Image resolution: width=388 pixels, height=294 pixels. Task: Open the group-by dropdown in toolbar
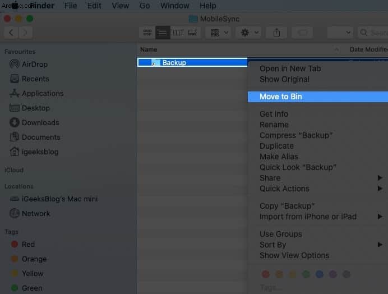(x=219, y=33)
